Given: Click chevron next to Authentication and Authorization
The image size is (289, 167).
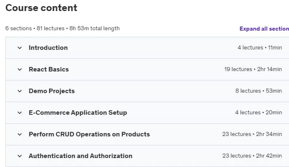Looking at the screenshot, I should (20, 156).
